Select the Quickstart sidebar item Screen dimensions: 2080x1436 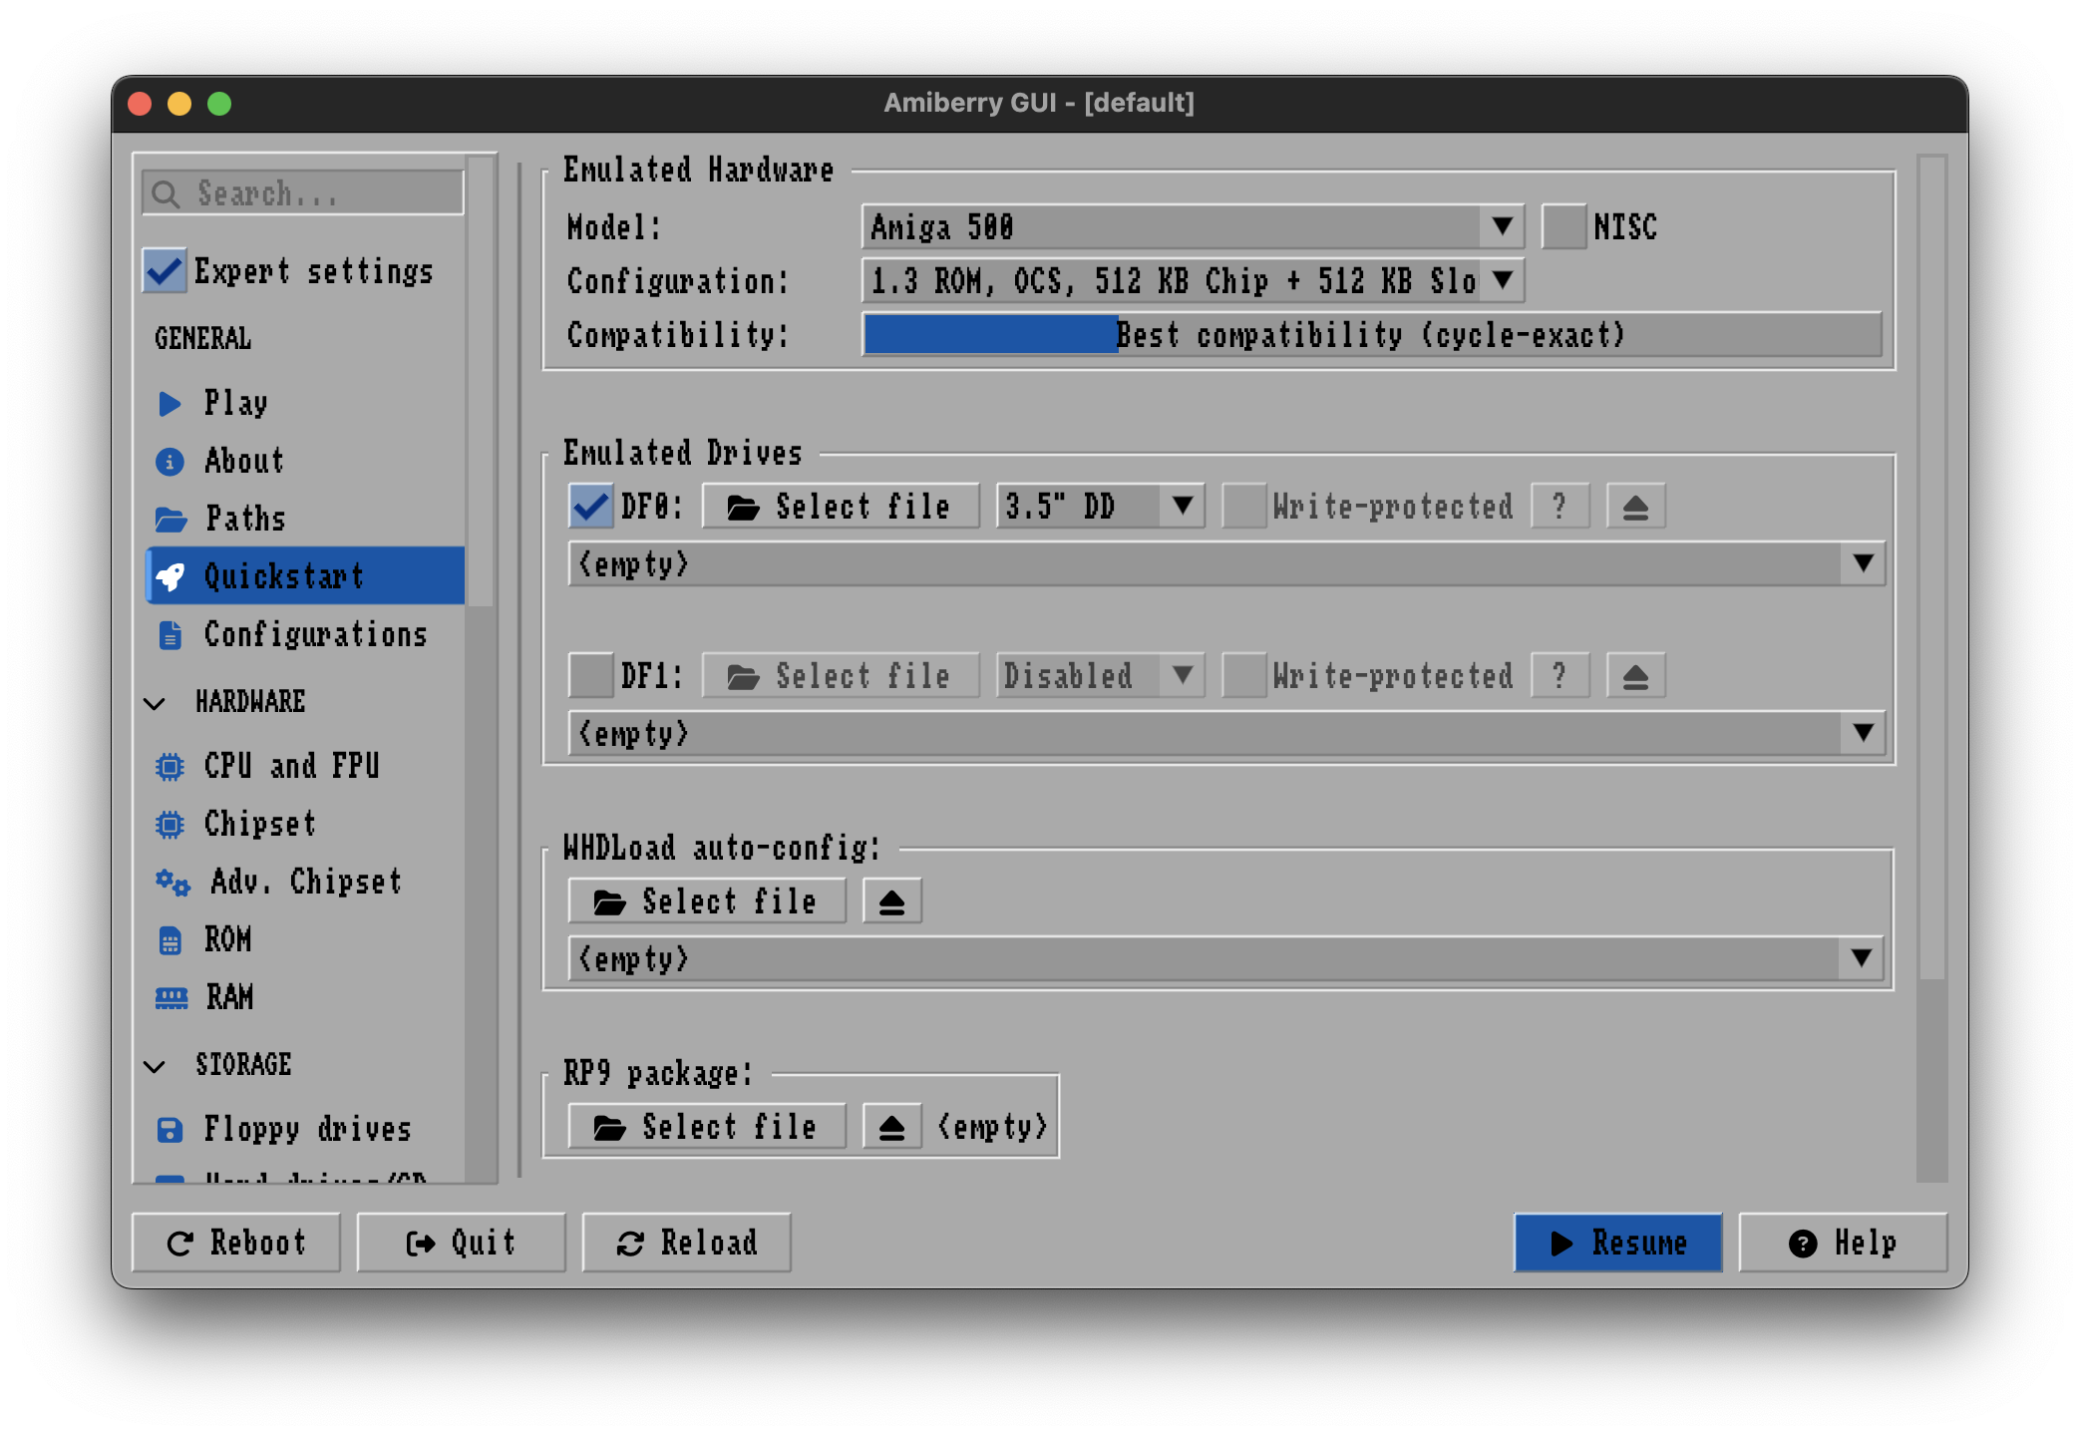304,576
